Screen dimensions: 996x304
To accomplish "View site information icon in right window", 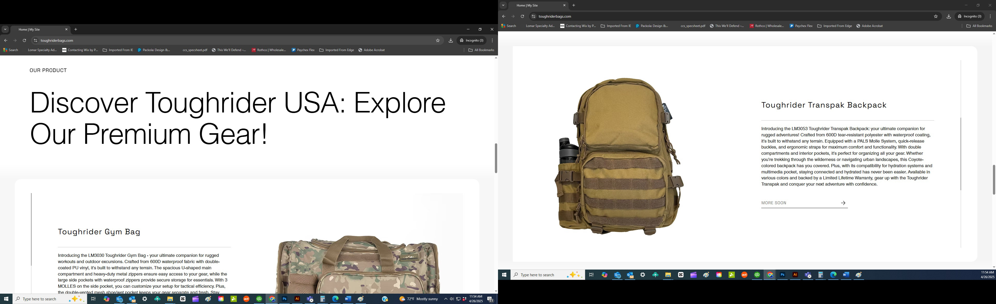I will (534, 17).
